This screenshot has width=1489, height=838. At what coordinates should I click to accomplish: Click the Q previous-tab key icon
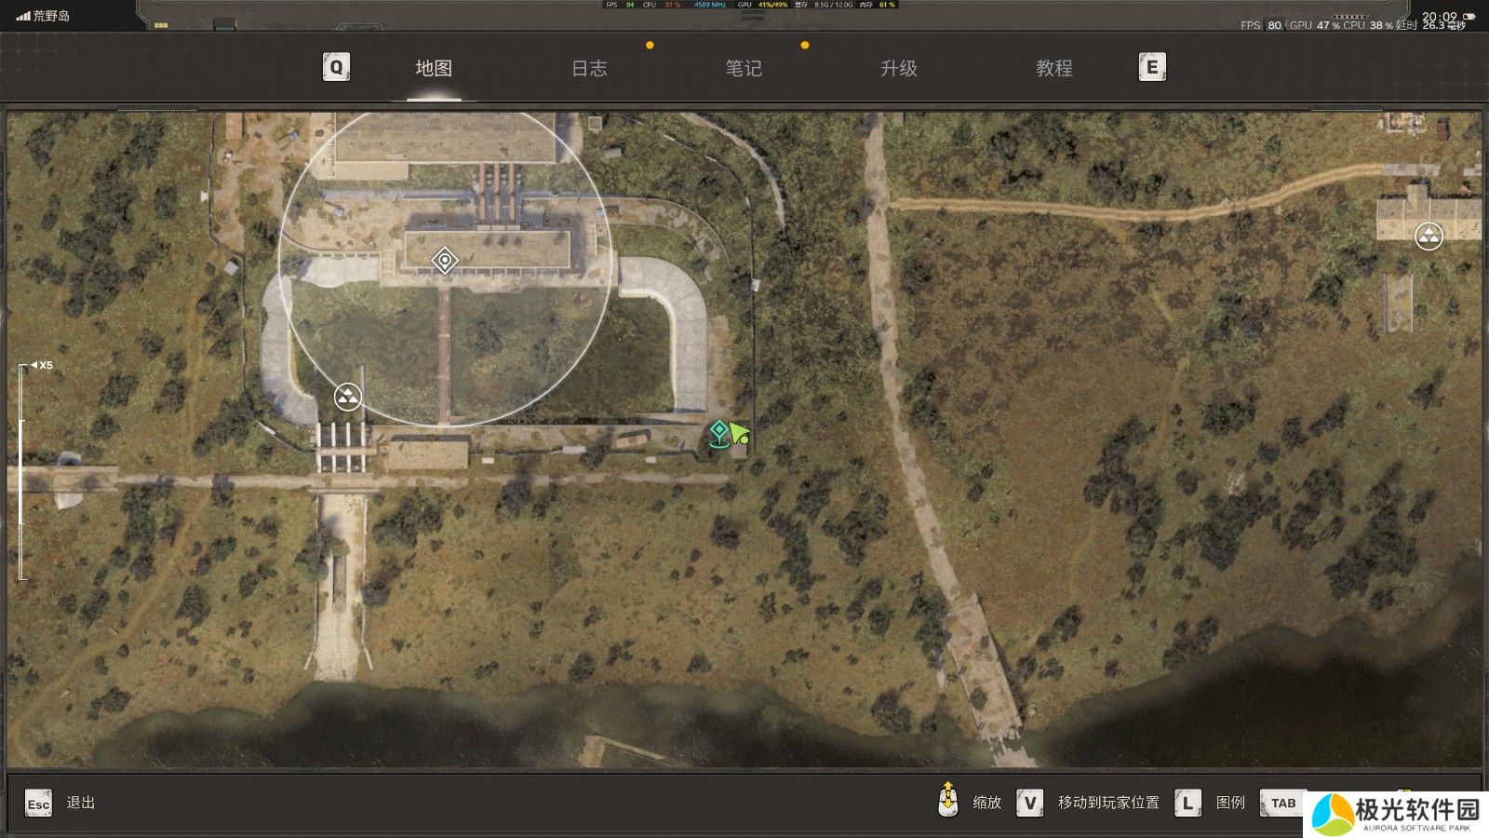click(336, 67)
